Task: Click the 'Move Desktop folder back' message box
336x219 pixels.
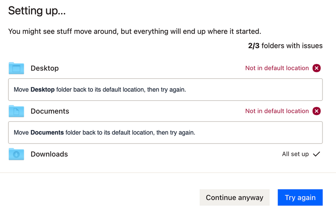Action: (165, 90)
